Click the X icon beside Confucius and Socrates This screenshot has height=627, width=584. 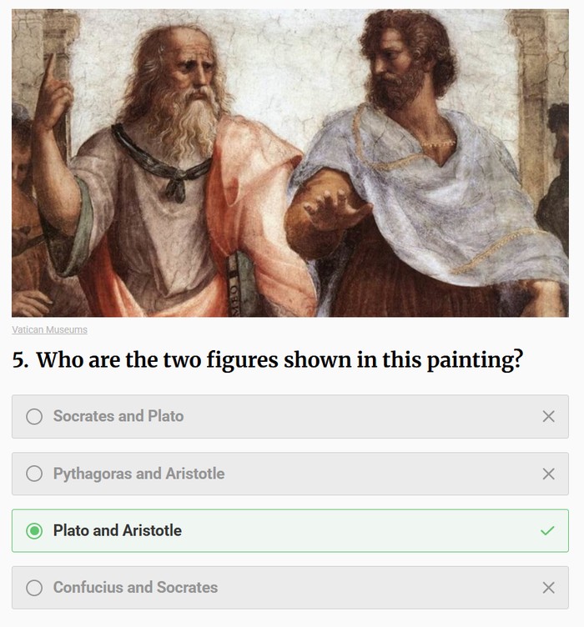(548, 588)
